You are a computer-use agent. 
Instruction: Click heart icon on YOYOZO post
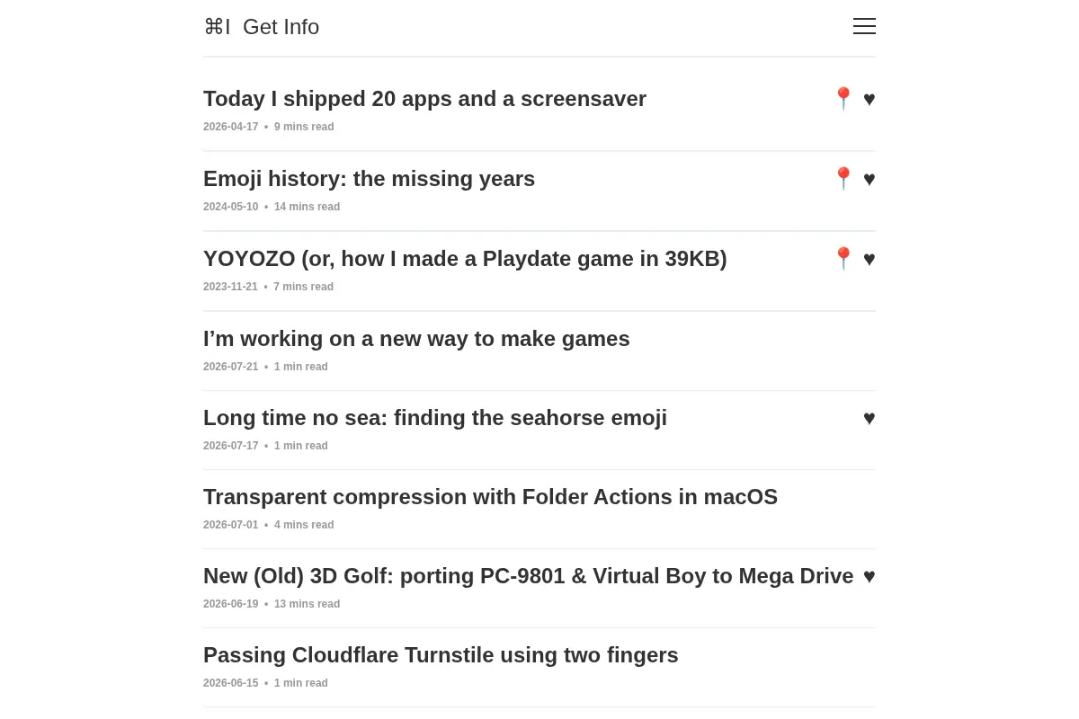(x=869, y=259)
